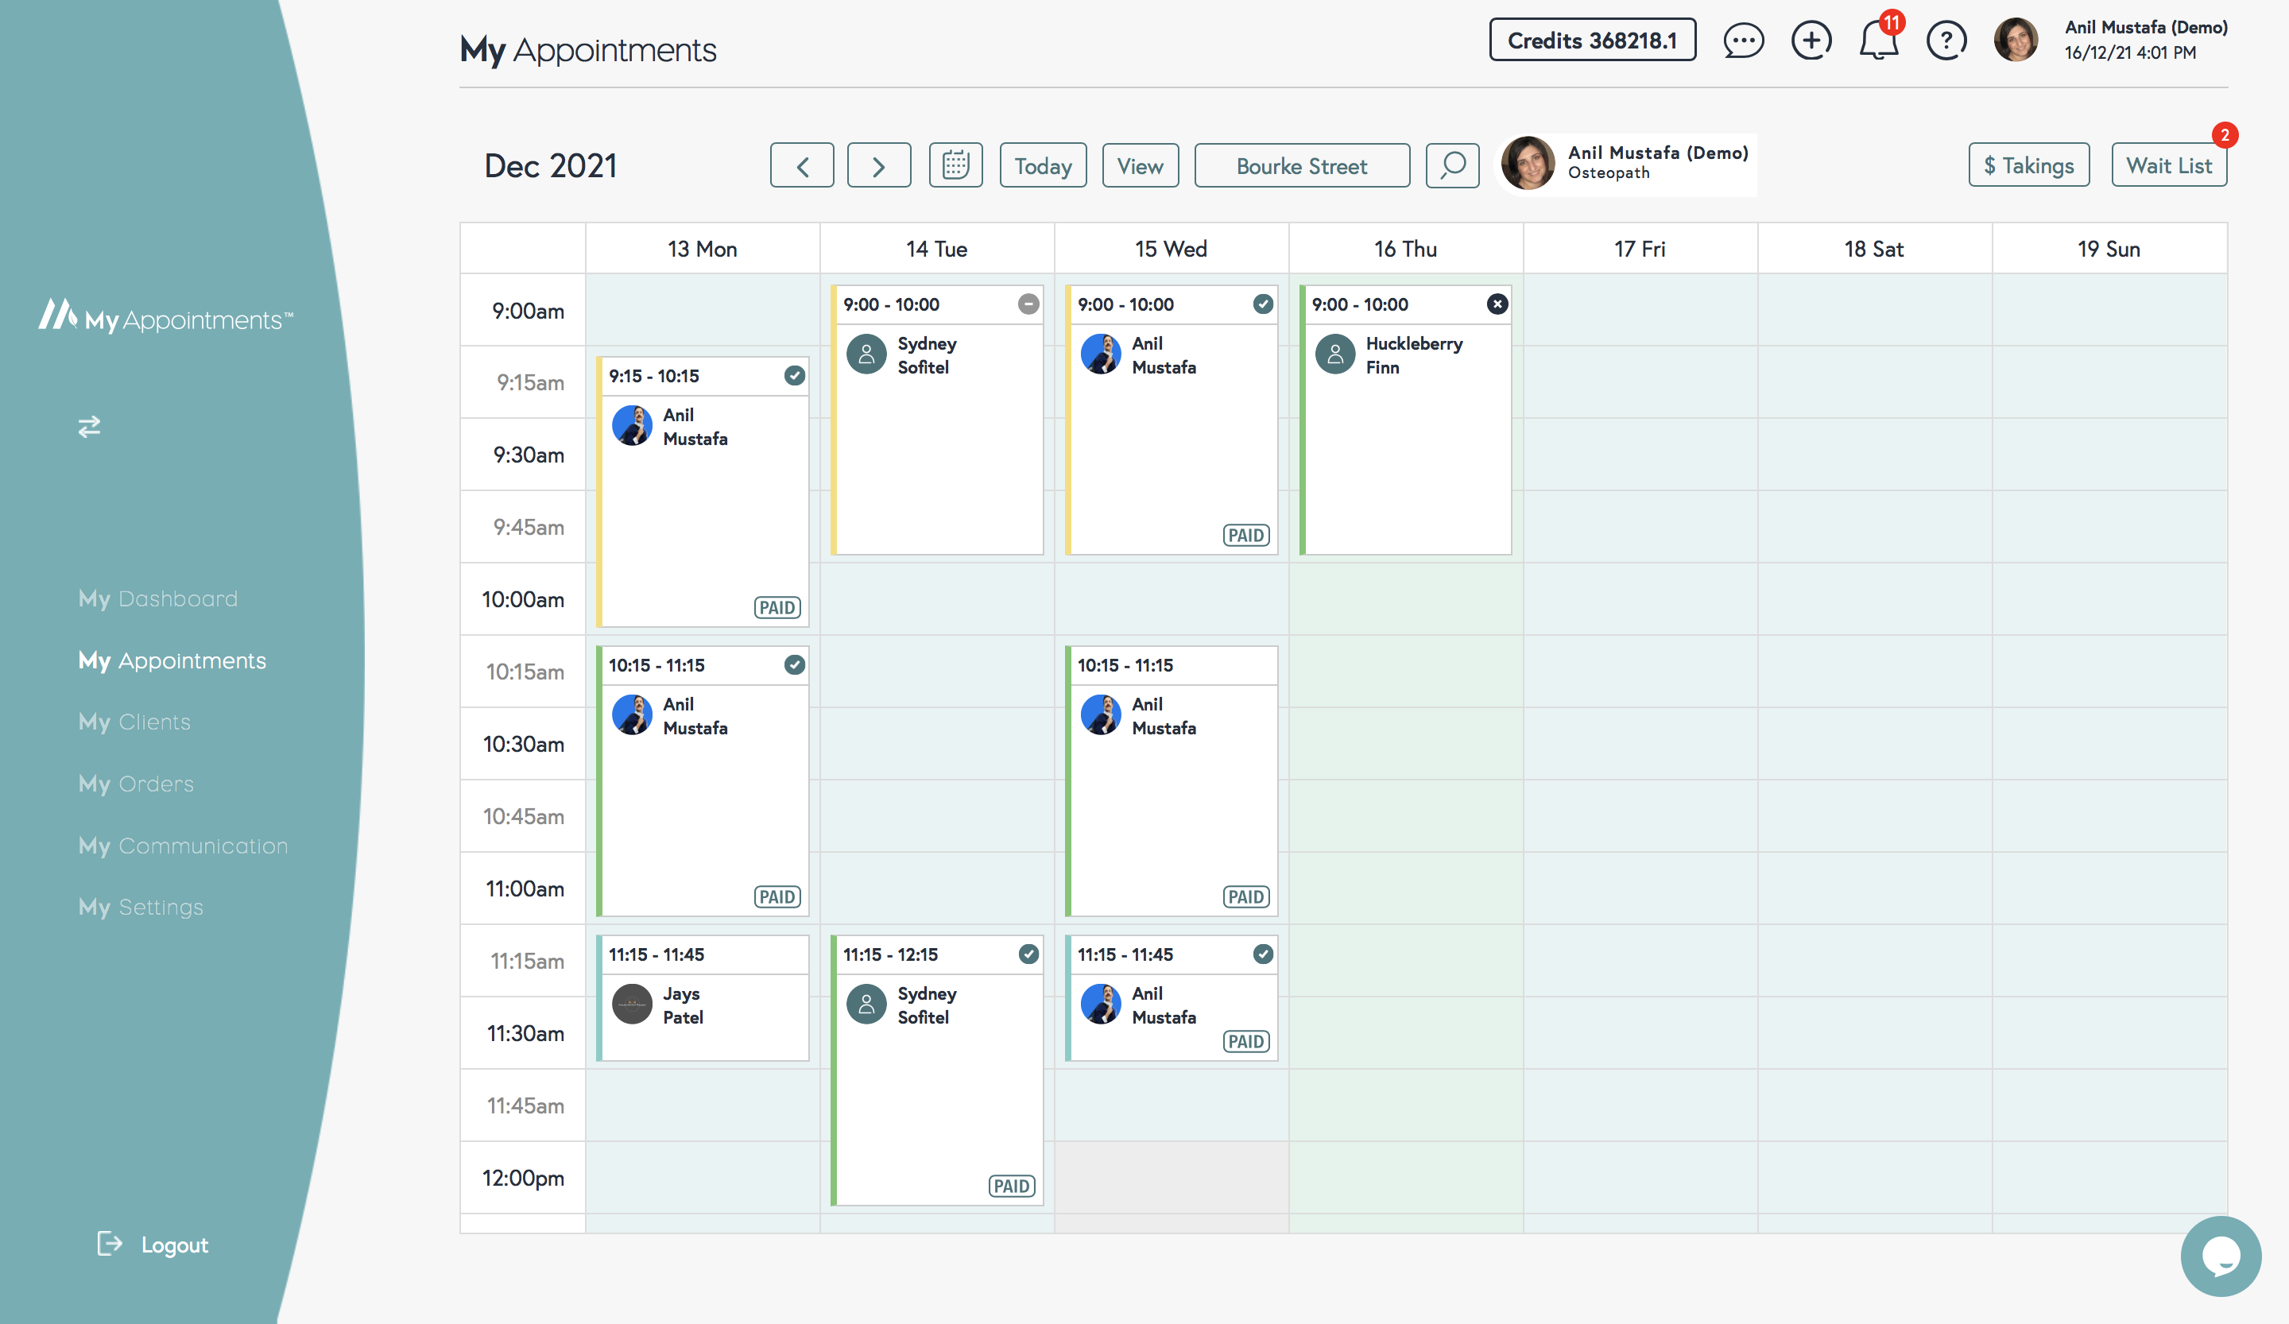
Task: Go to next week with right chevron
Action: [x=878, y=165]
